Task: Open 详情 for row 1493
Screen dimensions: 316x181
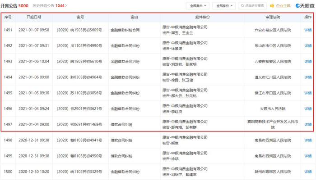Action: (308, 61)
